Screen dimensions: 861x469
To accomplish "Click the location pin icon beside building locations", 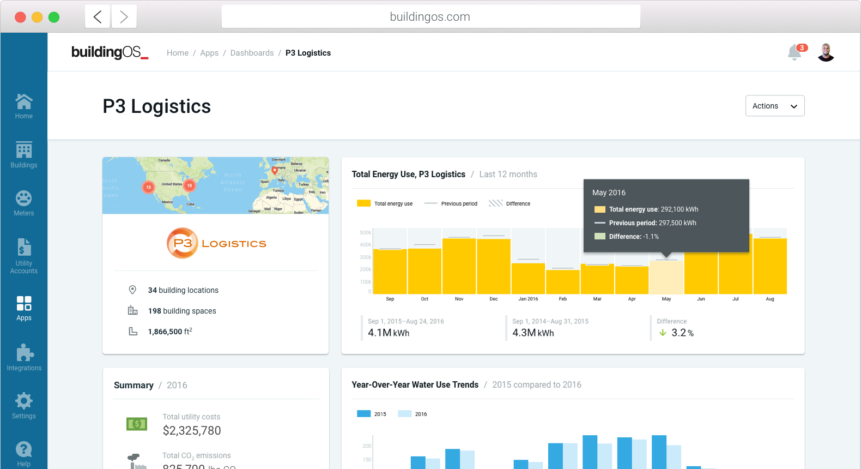I will [132, 290].
